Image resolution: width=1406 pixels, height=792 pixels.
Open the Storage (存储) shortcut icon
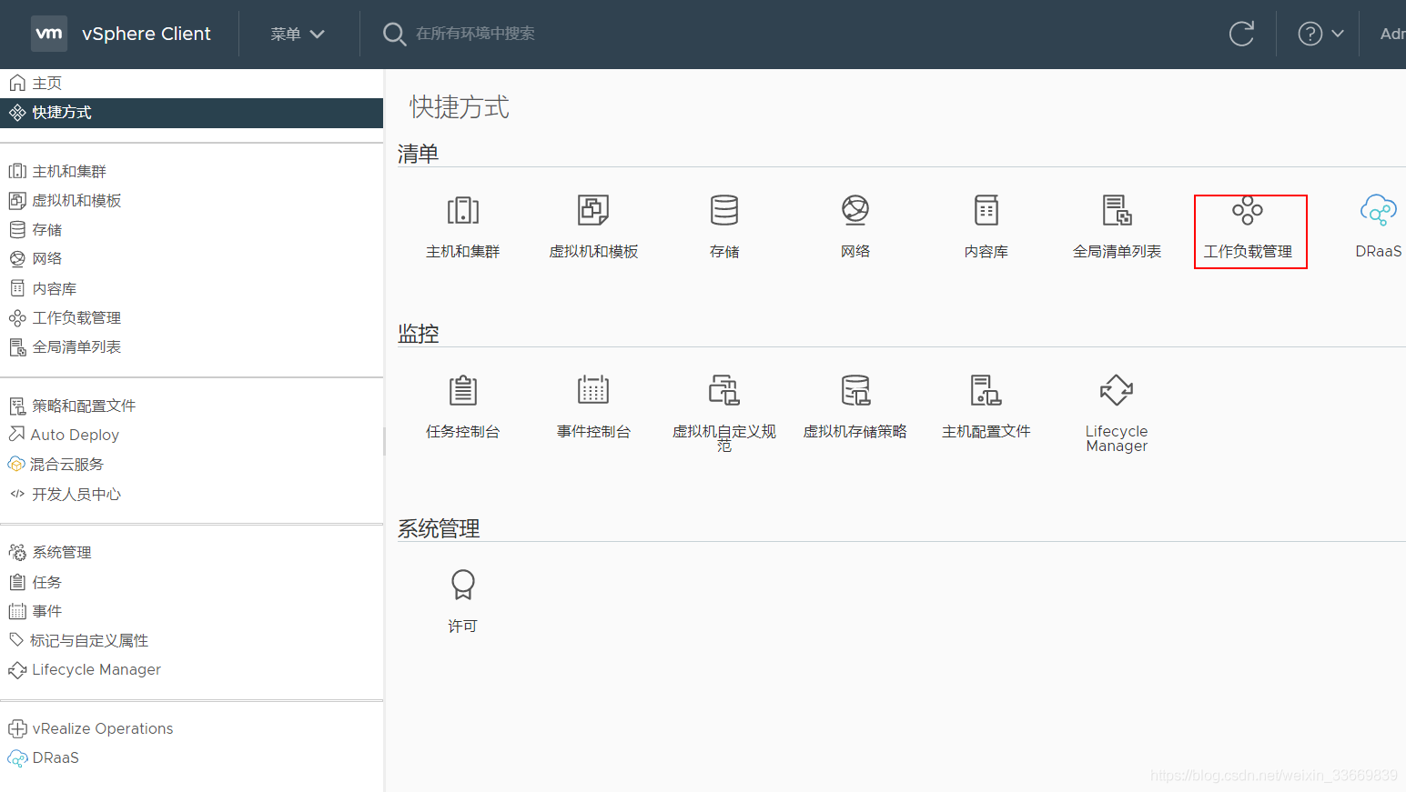tap(724, 211)
